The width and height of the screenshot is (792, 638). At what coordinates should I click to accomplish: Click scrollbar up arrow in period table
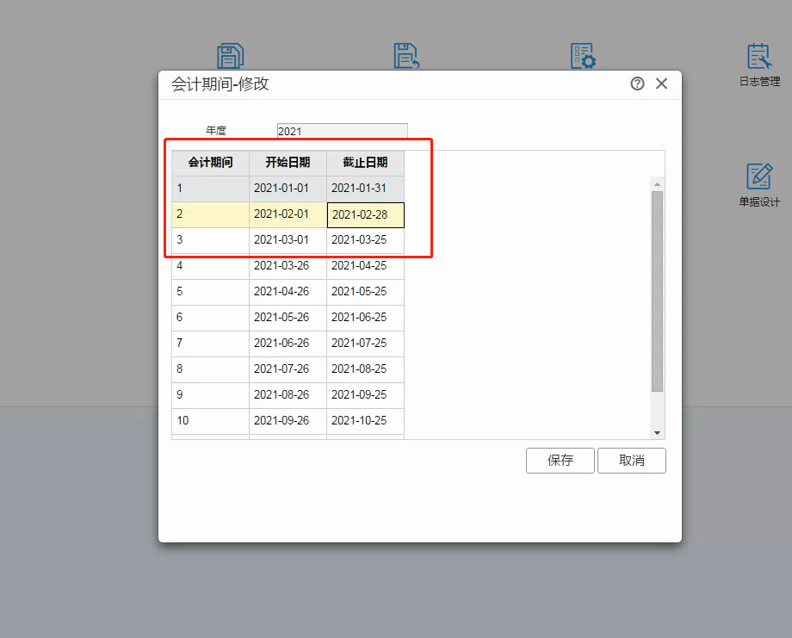click(657, 184)
